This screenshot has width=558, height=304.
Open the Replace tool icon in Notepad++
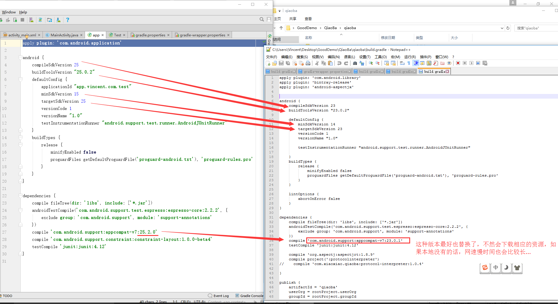(x=362, y=63)
